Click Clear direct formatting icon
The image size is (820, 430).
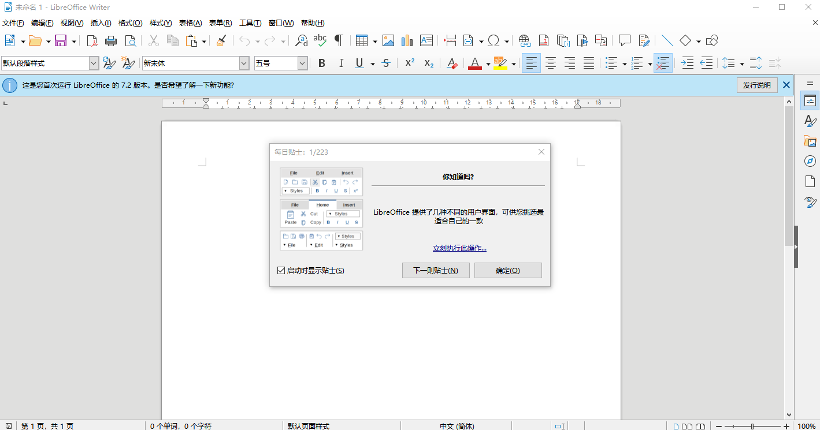(x=452, y=63)
